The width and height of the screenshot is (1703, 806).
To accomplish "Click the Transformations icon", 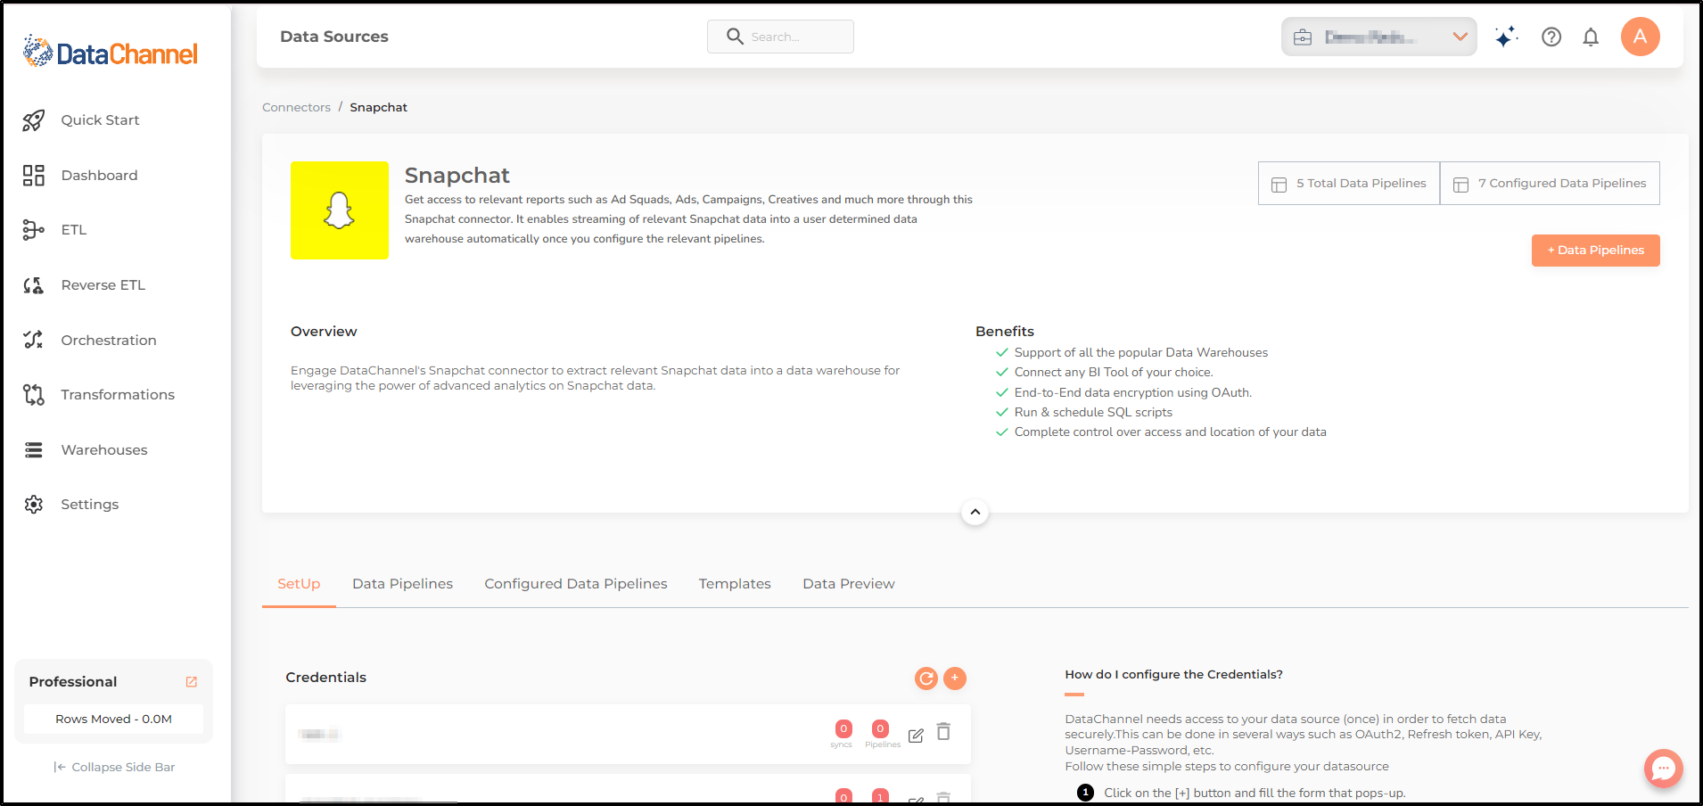I will tap(34, 395).
